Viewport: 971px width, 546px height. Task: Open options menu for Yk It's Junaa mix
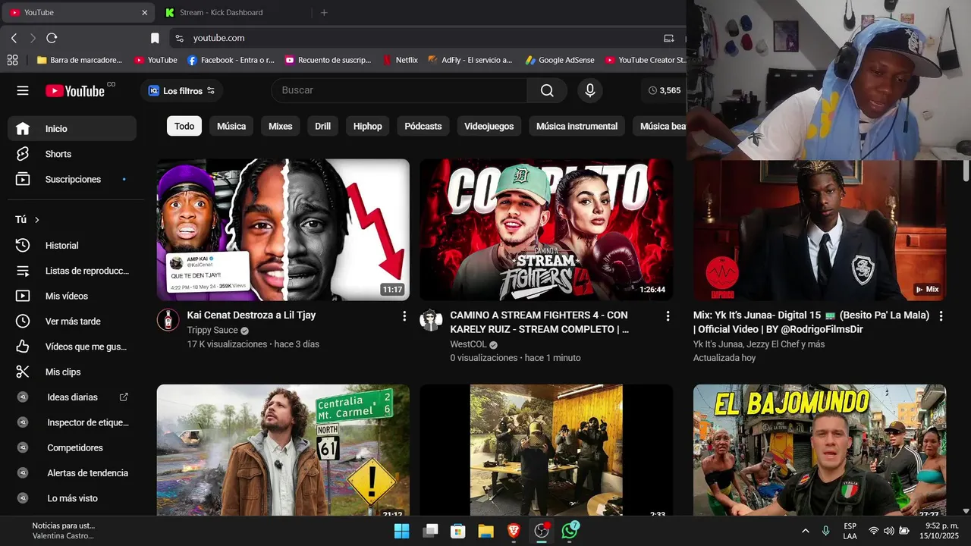(x=941, y=316)
